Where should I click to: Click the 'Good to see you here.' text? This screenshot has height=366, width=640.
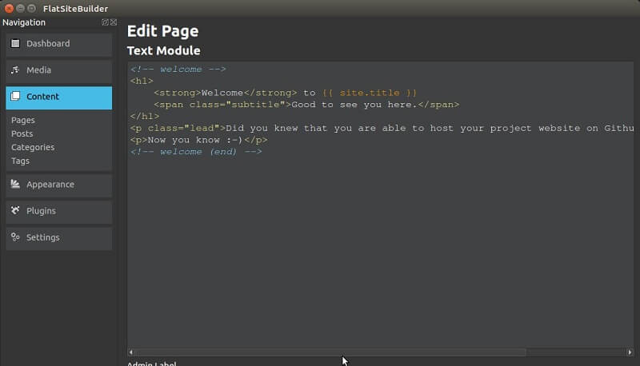[354, 105]
